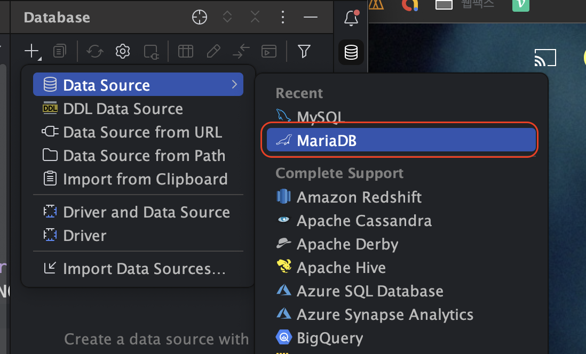Screen dimensions: 586x354
Task: Select BigQuery data source
Action: 401,338
